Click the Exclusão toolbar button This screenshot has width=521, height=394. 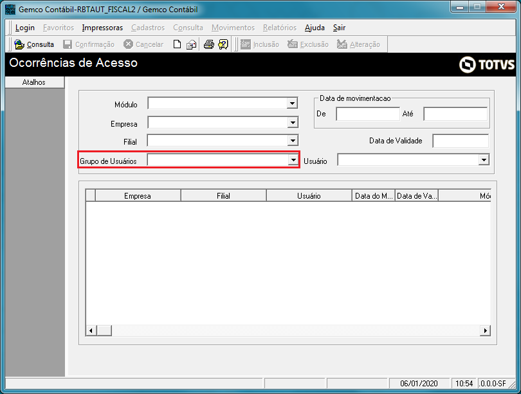tap(307, 44)
